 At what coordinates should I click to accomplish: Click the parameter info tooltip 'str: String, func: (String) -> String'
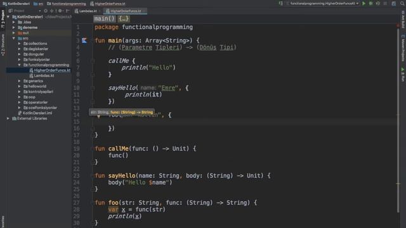tap(122, 112)
